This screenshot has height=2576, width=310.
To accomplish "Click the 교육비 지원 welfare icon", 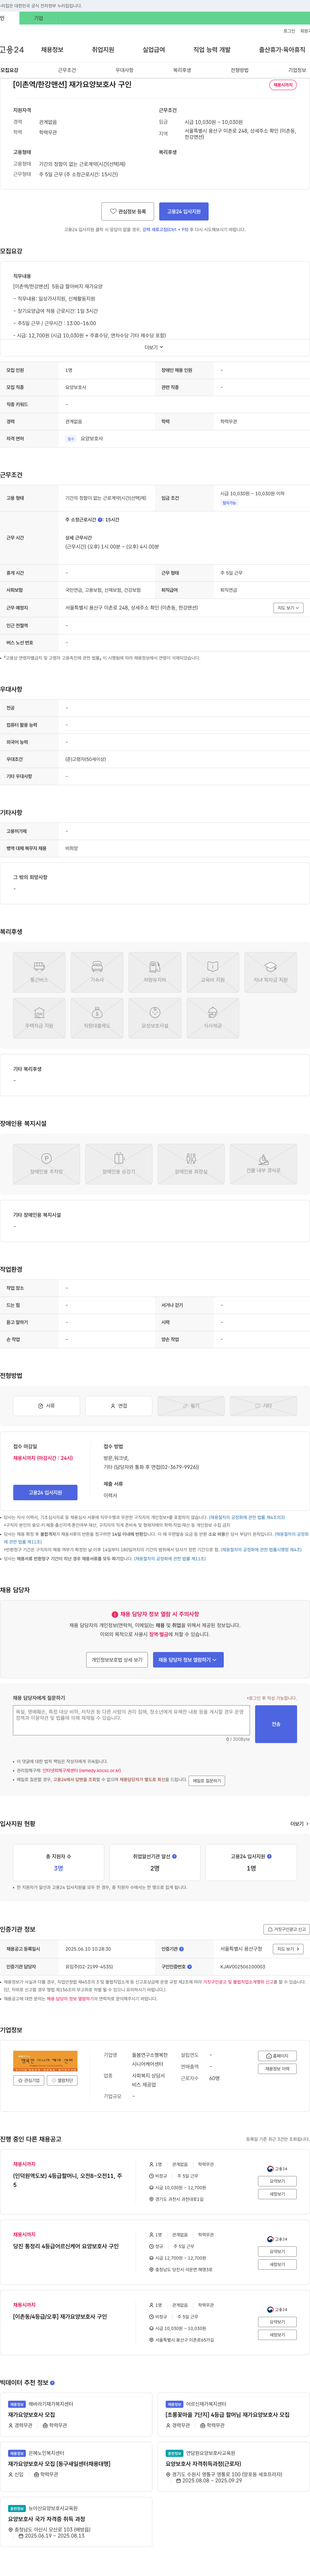I will (213, 972).
